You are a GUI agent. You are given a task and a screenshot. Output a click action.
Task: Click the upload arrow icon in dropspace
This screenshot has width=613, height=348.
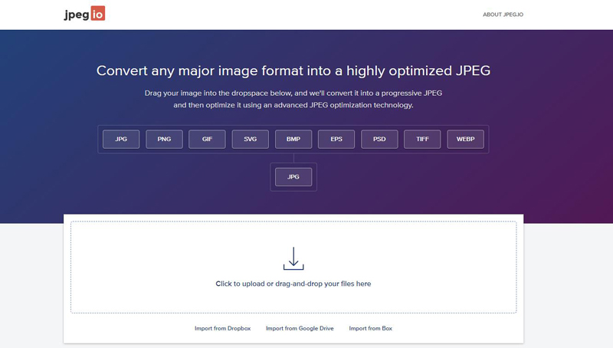(x=293, y=258)
